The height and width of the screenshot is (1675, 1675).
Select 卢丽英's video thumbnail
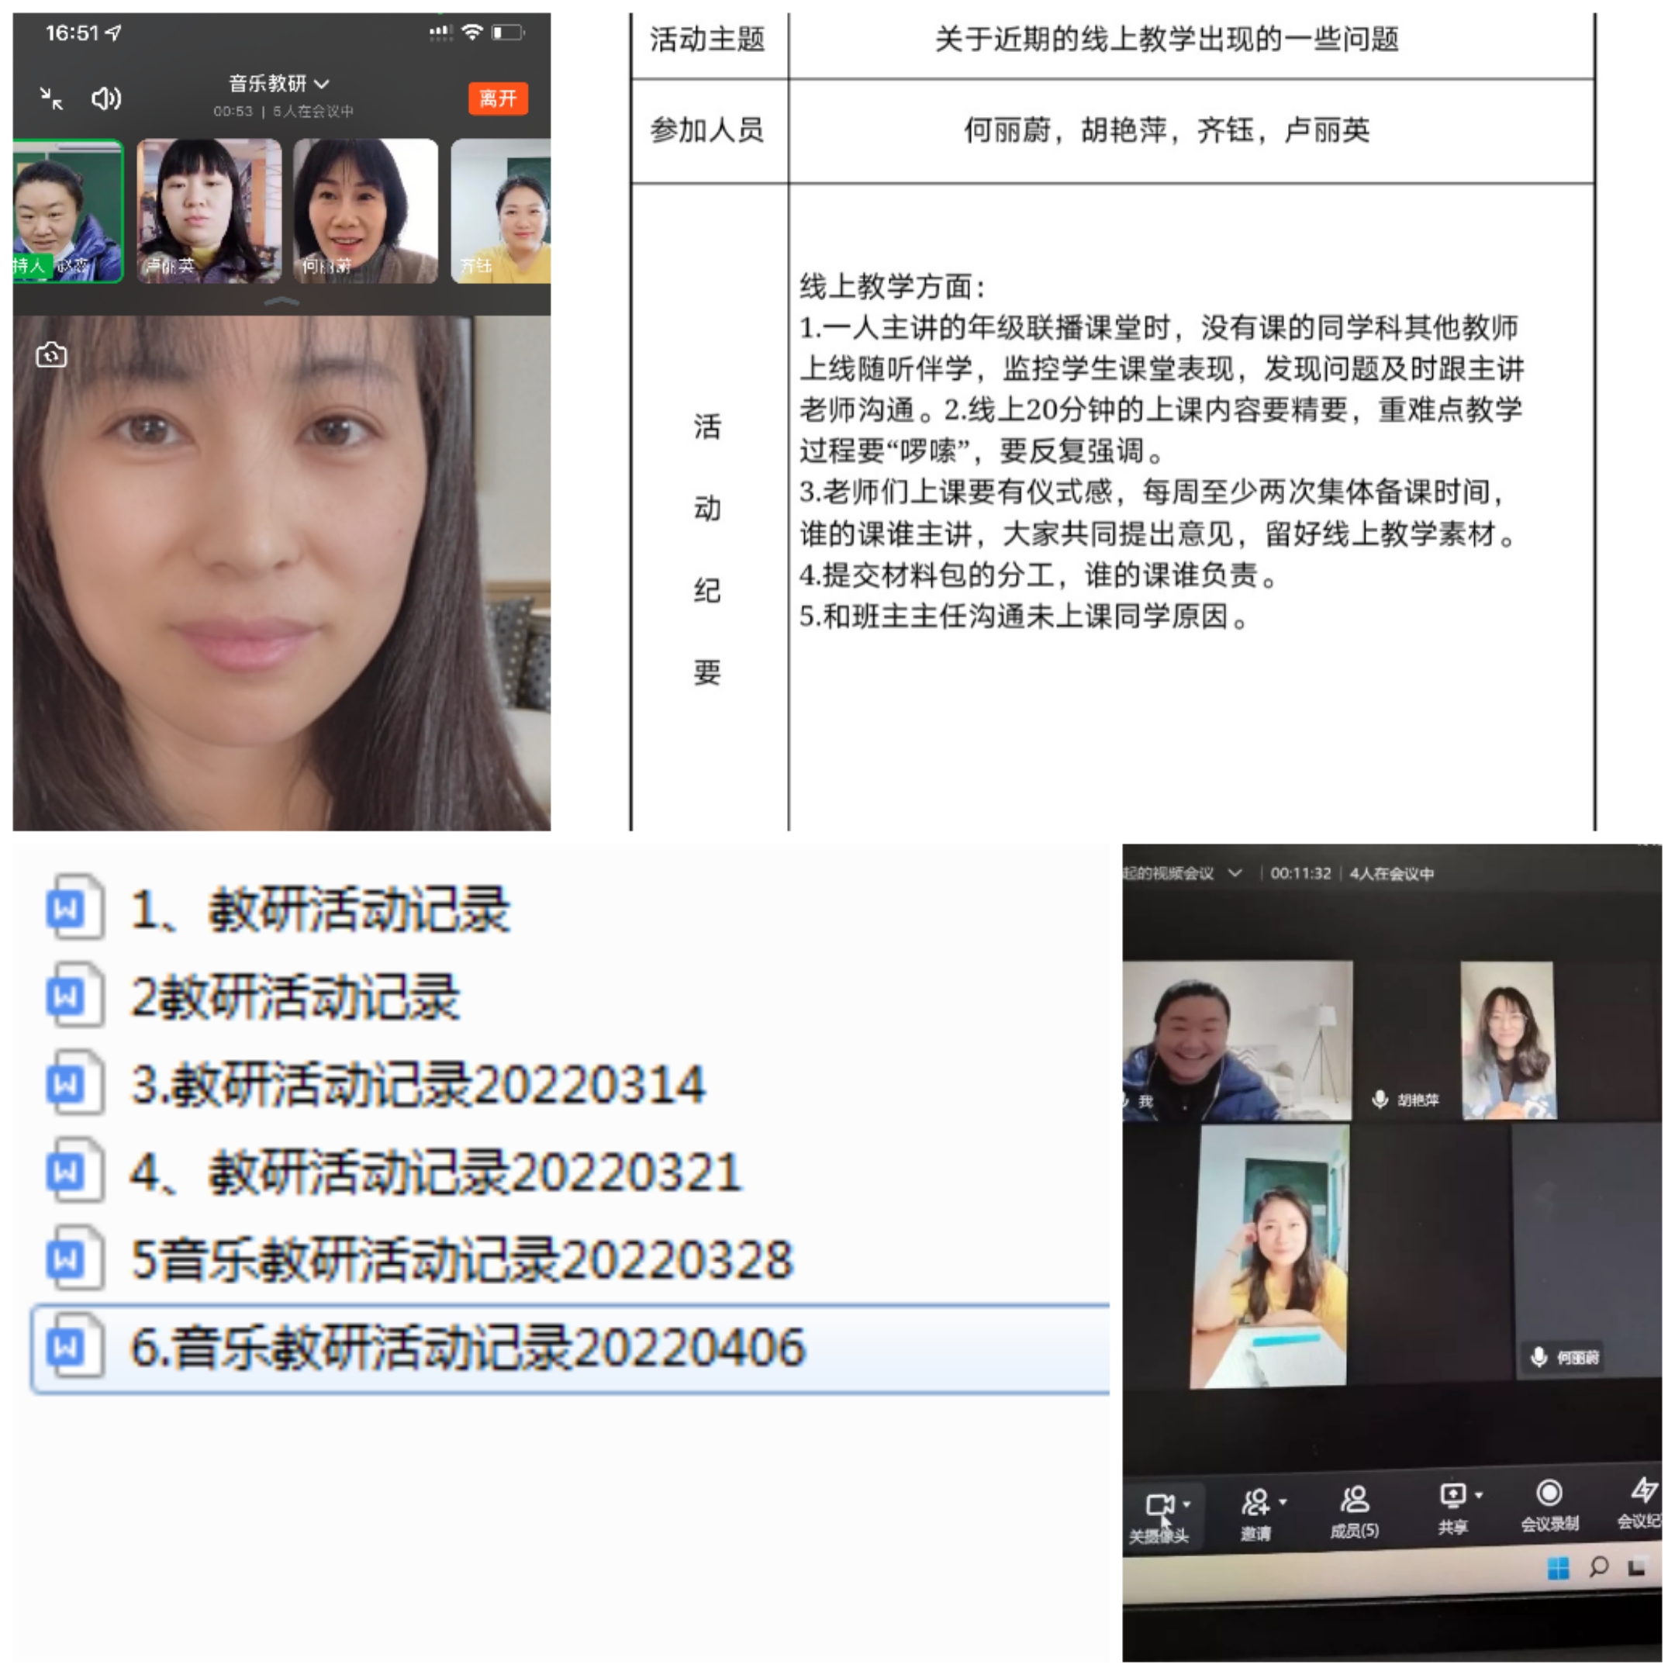point(209,211)
